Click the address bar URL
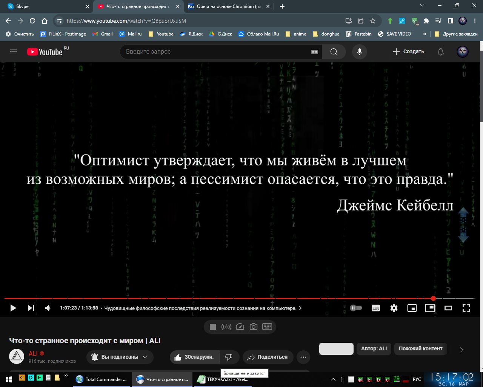The height and width of the screenshot is (387, 483). click(x=126, y=21)
